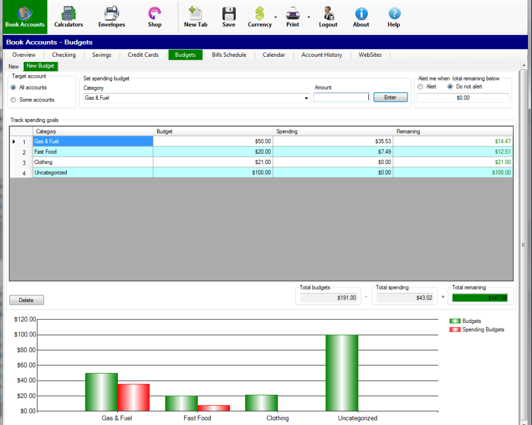Open the Envelopes section
Screen dimensions: 532x425
pyautogui.click(x=112, y=17)
